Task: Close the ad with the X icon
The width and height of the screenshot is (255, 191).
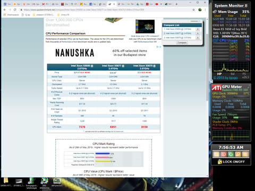Action: (160, 47)
